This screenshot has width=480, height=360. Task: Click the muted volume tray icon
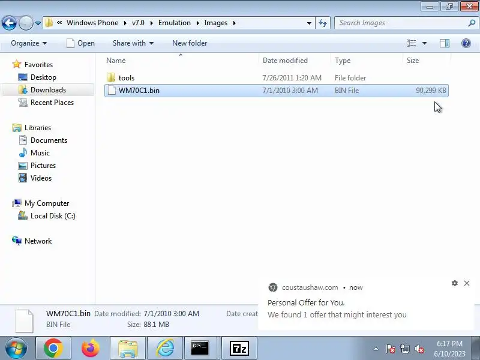419,349
